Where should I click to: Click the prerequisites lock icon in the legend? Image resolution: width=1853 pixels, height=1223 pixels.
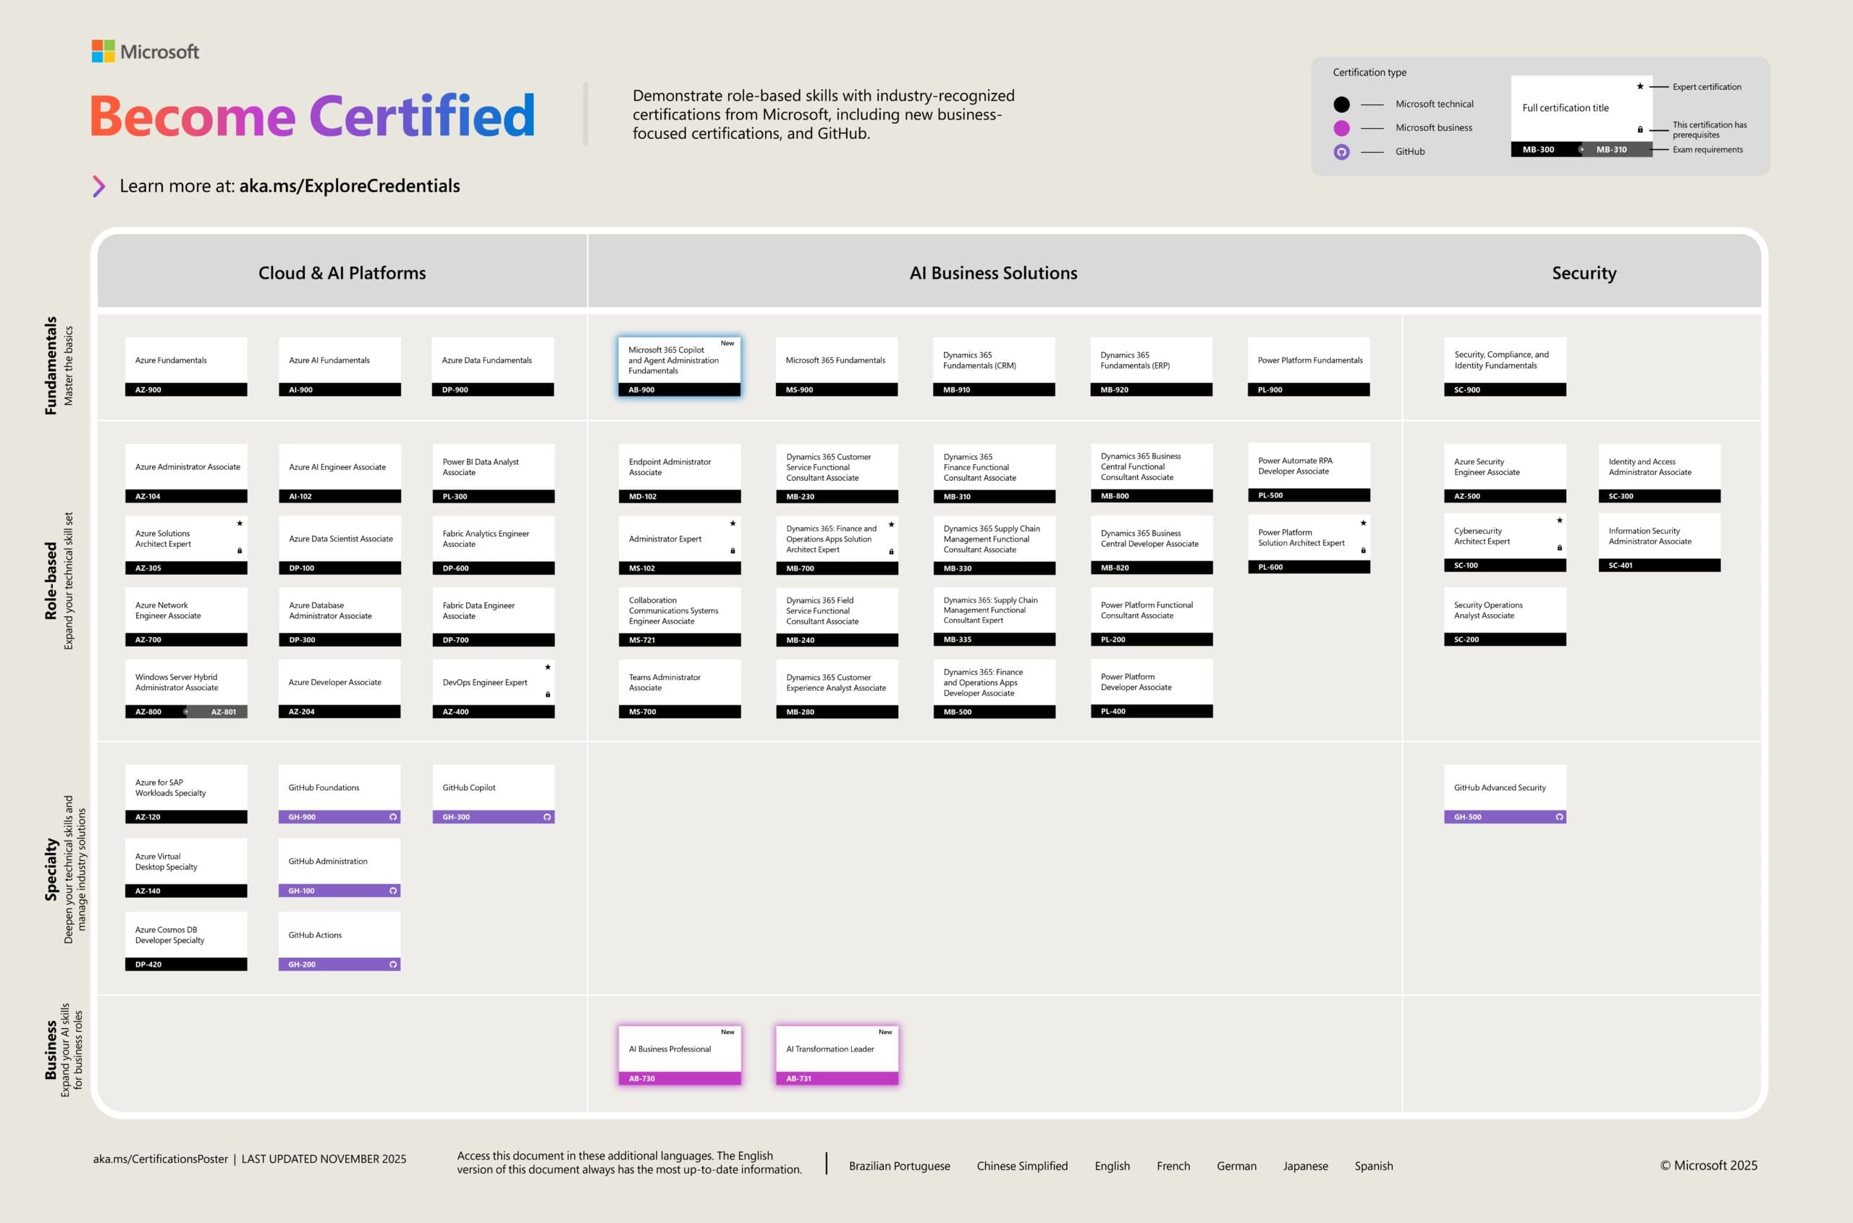(x=1639, y=130)
